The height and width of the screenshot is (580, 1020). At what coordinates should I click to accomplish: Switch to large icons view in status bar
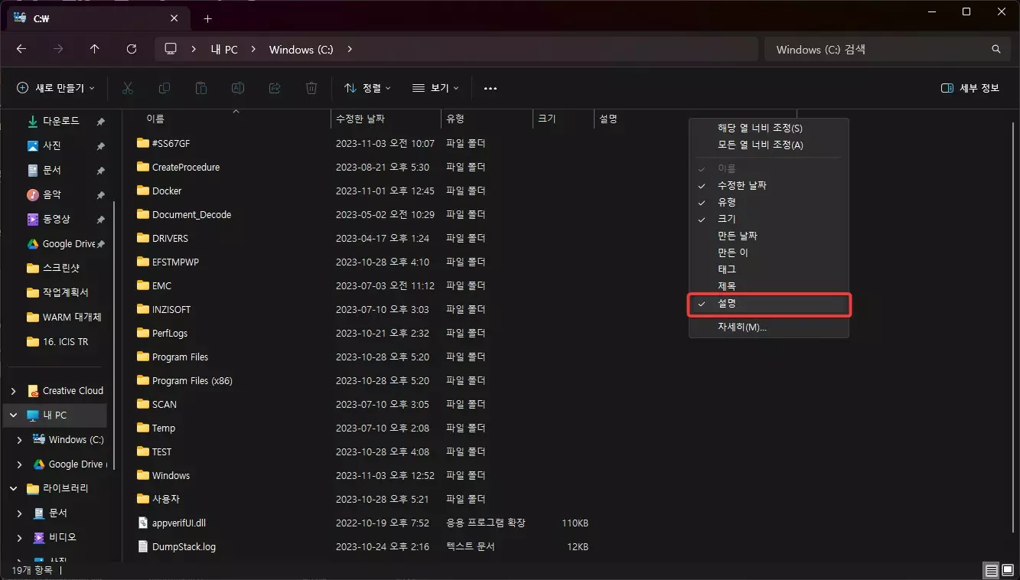click(1008, 570)
